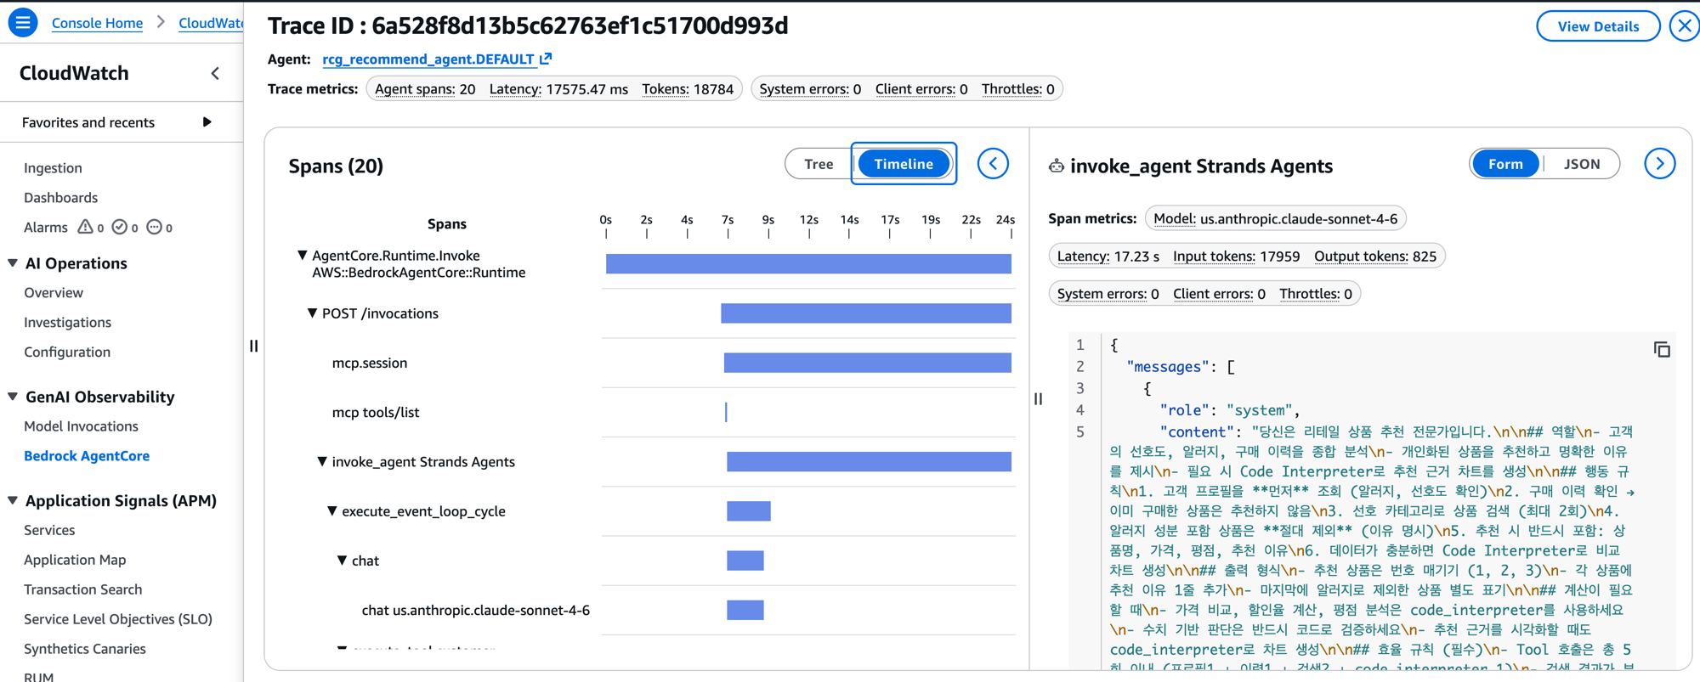Open Service Level Objectives (SLO)
1700x682 pixels.
coord(118,619)
